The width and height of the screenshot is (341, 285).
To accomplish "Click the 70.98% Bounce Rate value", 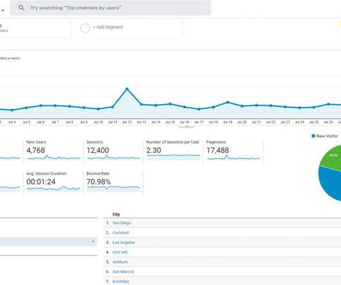I will [x=98, y=182].
